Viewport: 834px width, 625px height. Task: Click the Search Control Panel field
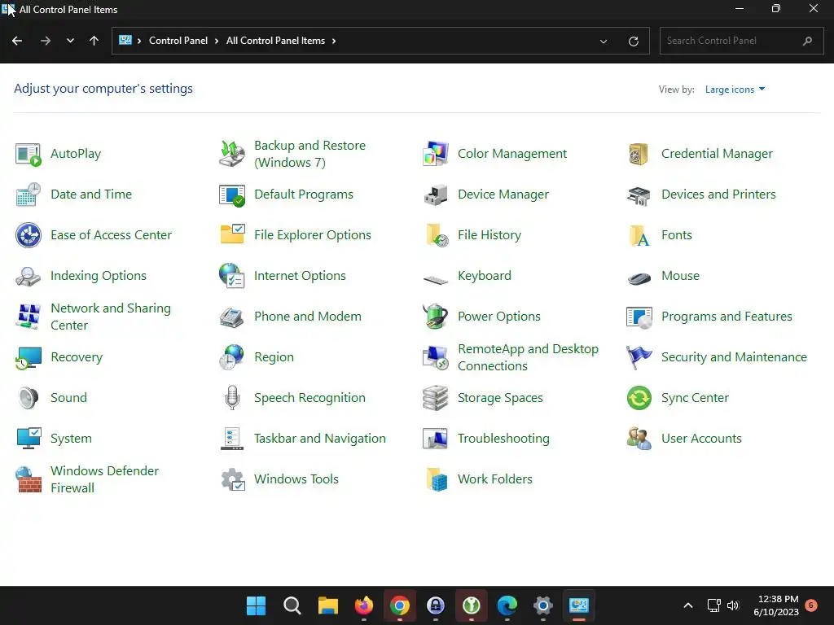coord(741,41)
